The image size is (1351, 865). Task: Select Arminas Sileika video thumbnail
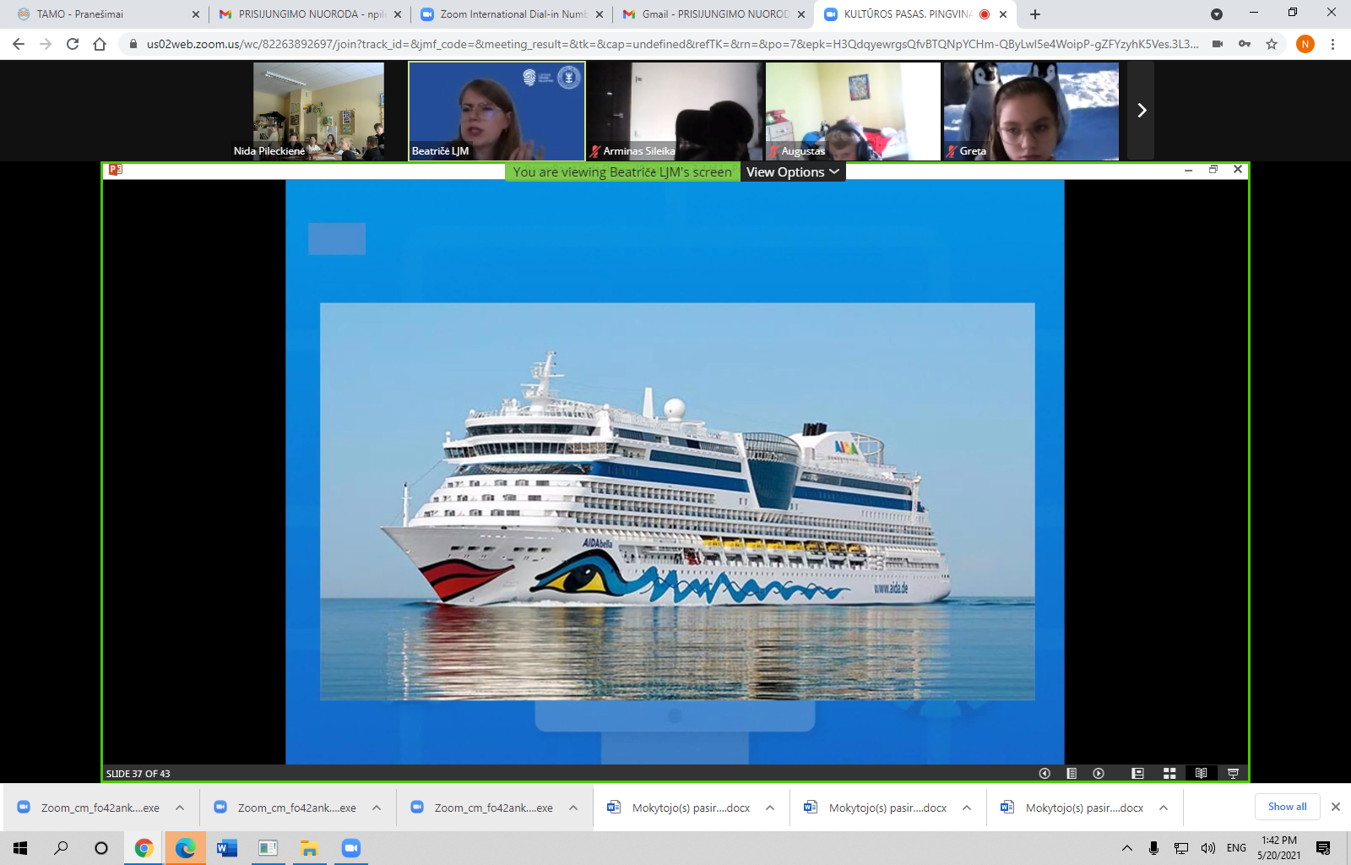coord(675,111)
